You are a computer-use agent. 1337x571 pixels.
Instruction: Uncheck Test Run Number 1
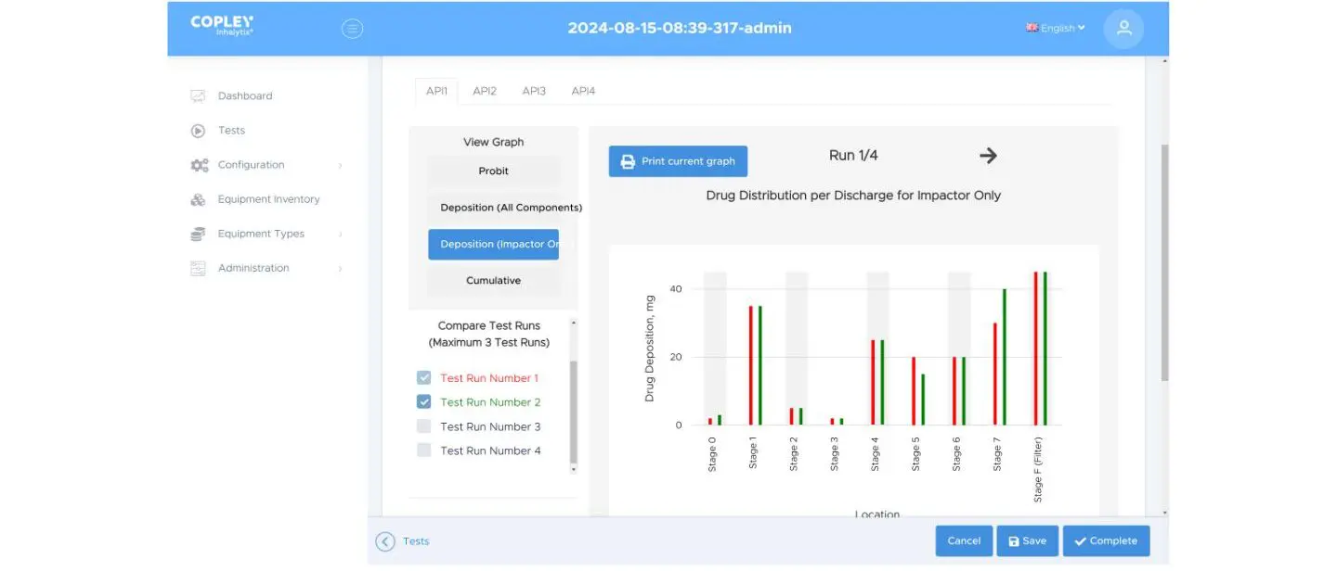click(x=423, y=377)
